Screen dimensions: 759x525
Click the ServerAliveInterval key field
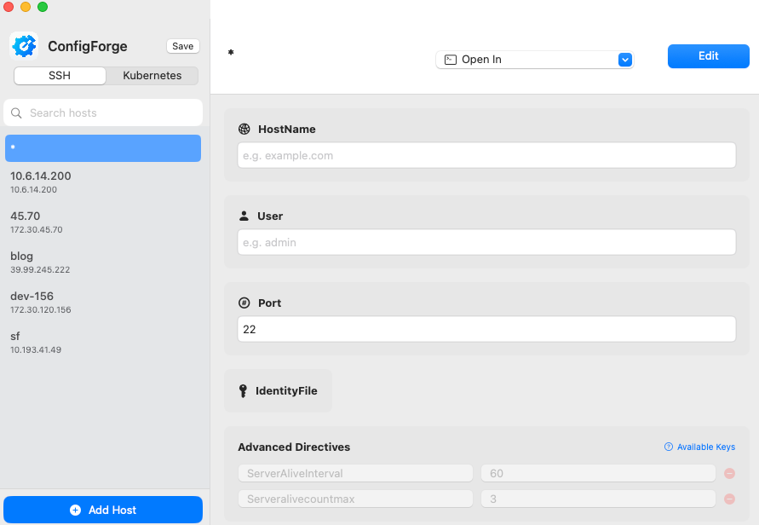pyautogui.click(x=355, y=473)
